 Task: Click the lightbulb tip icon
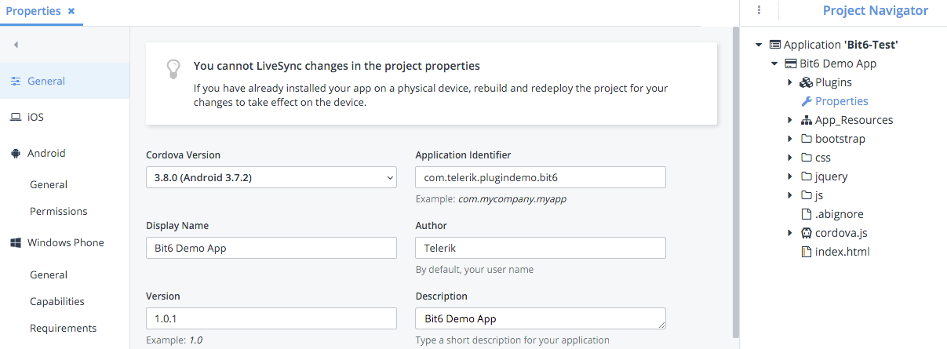coord(173,68)
